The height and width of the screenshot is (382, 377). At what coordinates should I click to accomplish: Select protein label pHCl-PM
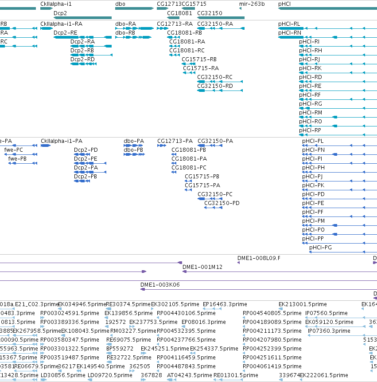[313, 221]
